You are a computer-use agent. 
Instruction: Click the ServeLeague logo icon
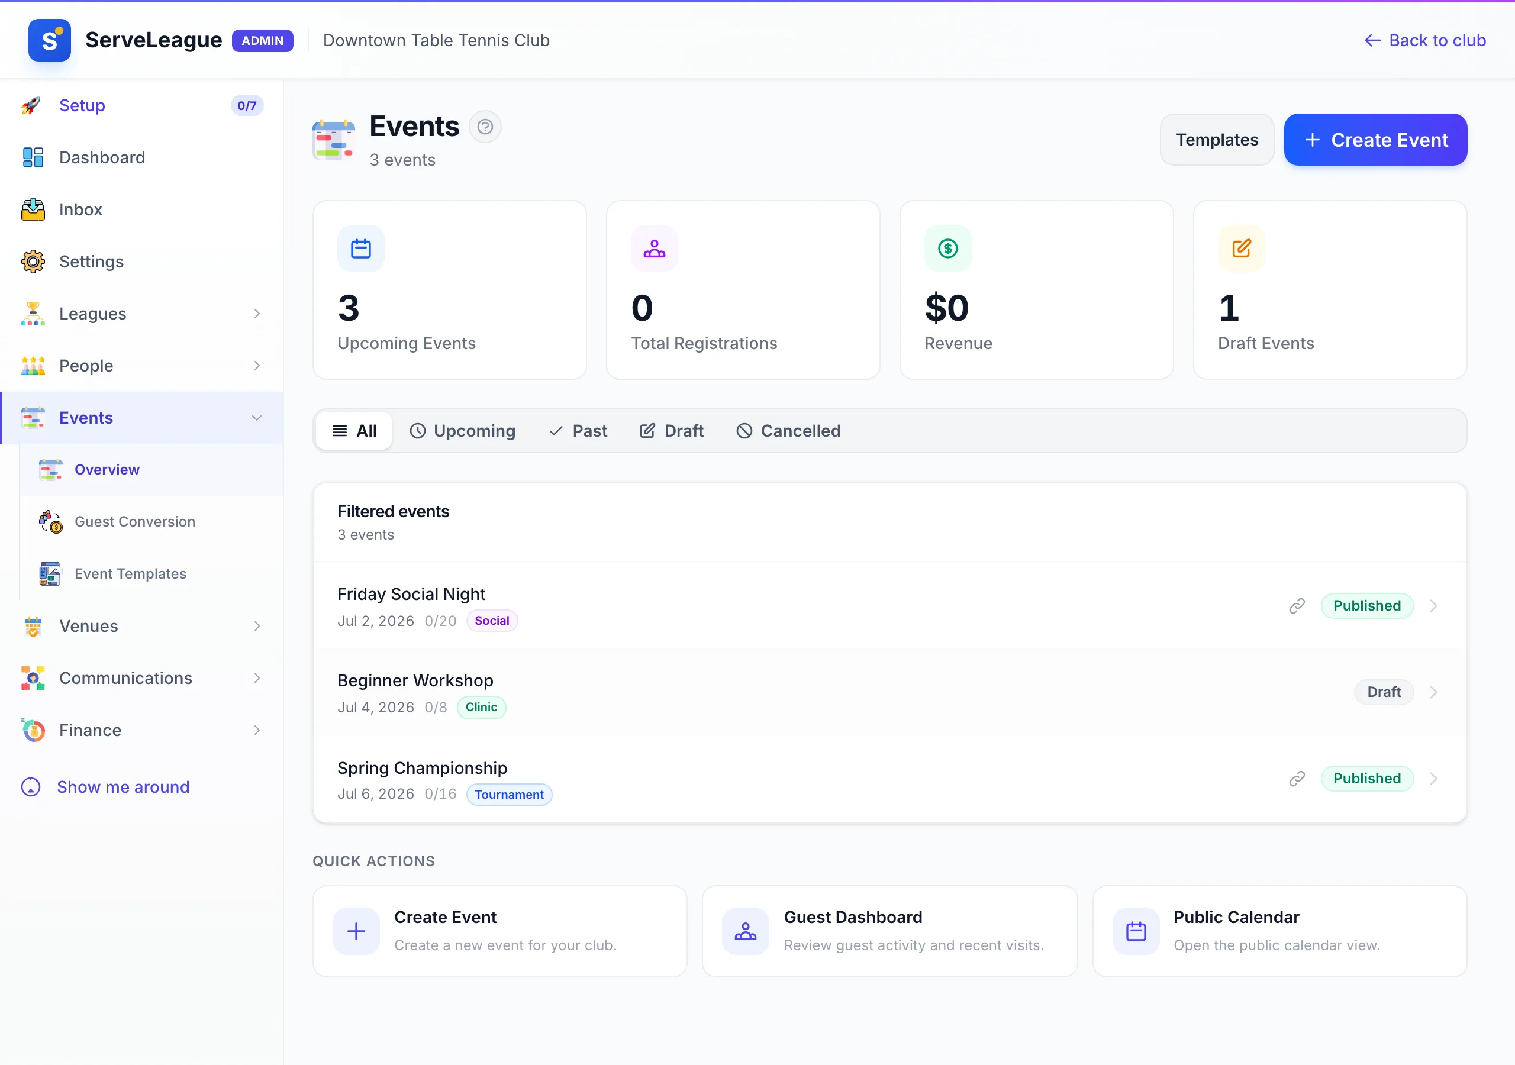pos(50,40)
